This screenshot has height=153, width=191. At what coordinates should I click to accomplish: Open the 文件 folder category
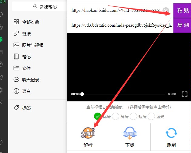click(26, 68)
